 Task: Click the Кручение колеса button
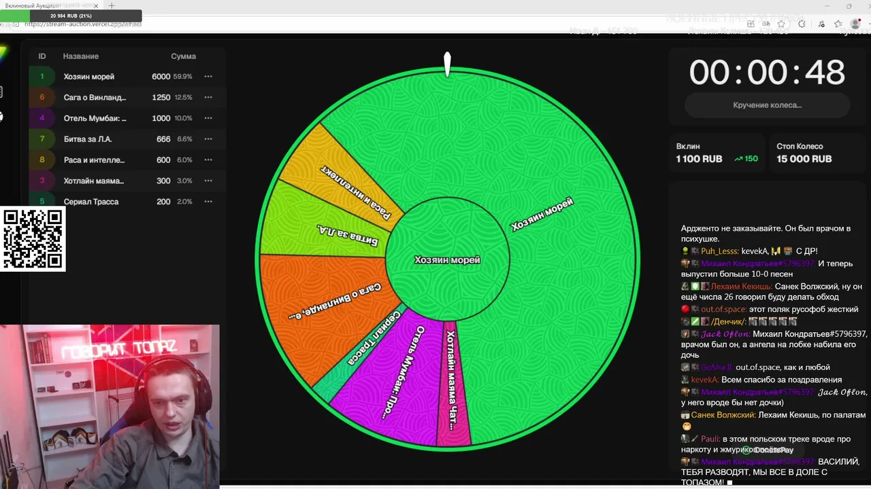[767, 105]
